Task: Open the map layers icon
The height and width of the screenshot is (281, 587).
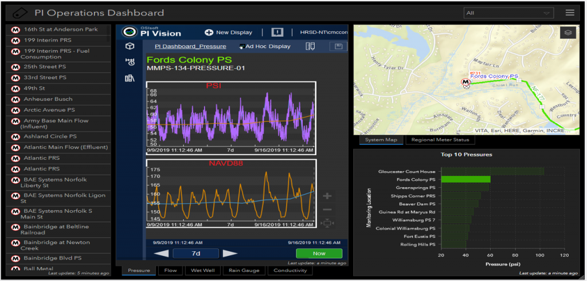Action: point(568,33)
